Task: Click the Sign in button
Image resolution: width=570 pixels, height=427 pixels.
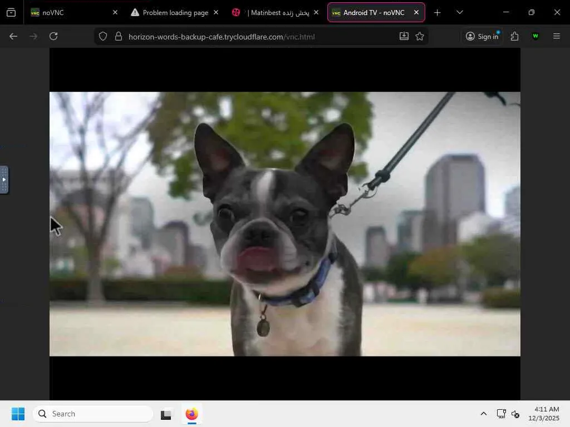Action: [482, 36]
